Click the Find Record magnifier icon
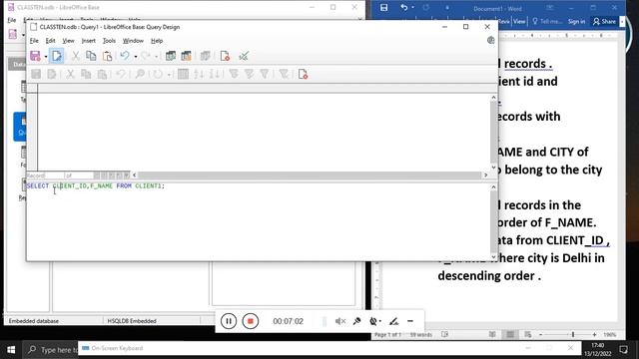The height and width of the screenshot is (359, 639). coord(140,74)
